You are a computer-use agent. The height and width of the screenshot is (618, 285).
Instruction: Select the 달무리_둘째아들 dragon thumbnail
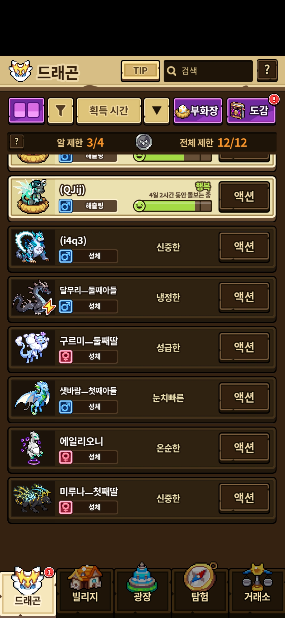point(33,297)
